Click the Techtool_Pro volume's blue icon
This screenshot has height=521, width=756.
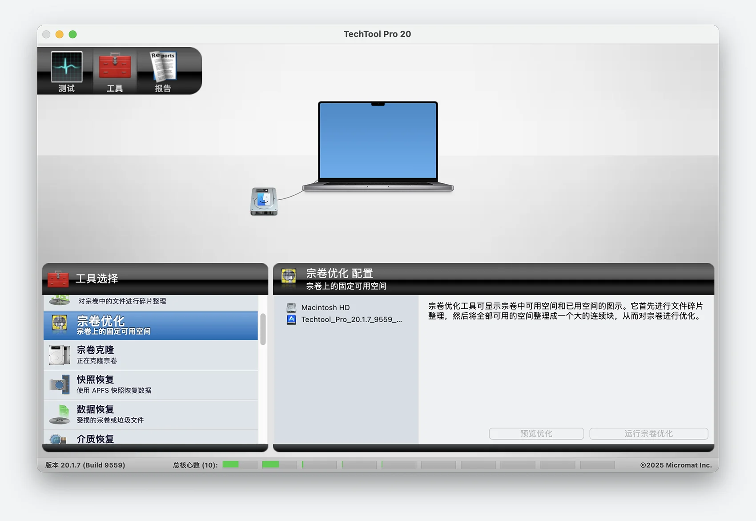click(x=291, y=319)
